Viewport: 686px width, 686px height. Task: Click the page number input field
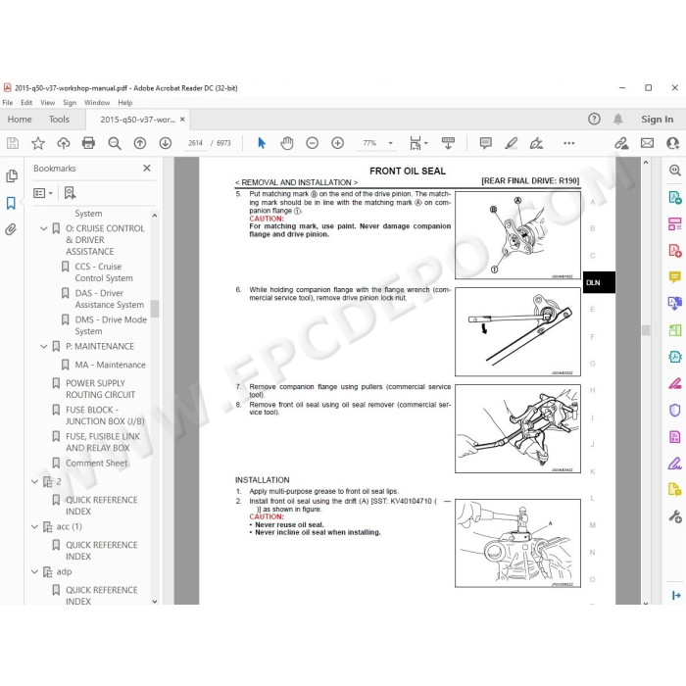click(195, 143)
